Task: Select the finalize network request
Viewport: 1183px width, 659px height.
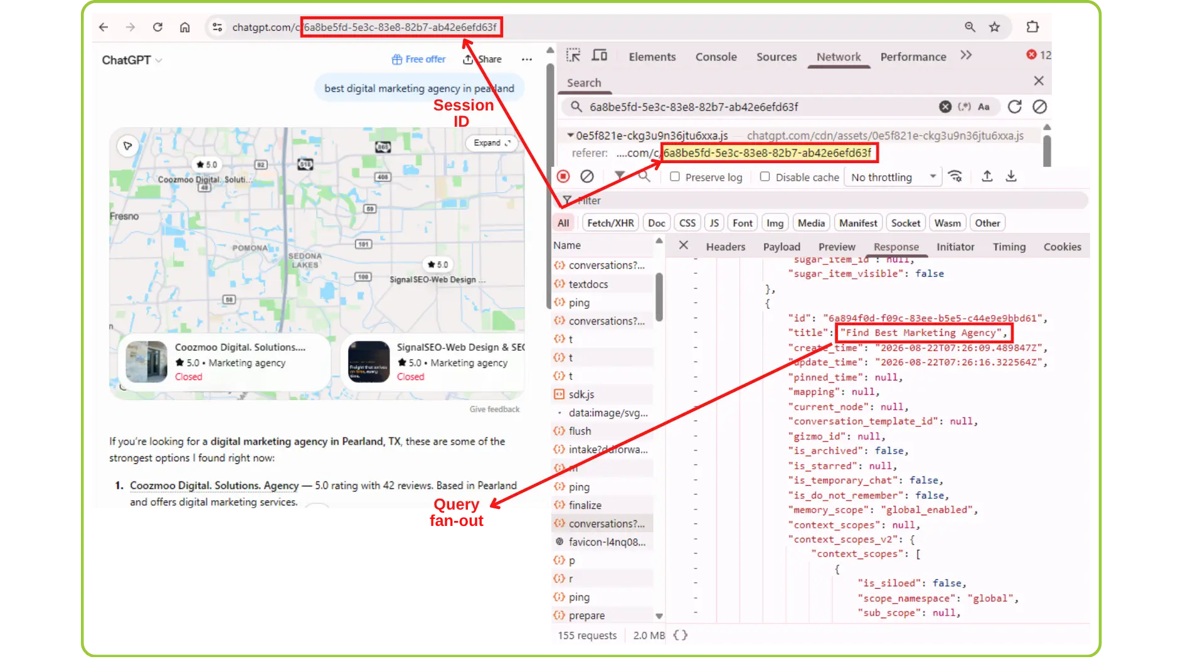Action: pyautogui.click(x=585, y=505)
